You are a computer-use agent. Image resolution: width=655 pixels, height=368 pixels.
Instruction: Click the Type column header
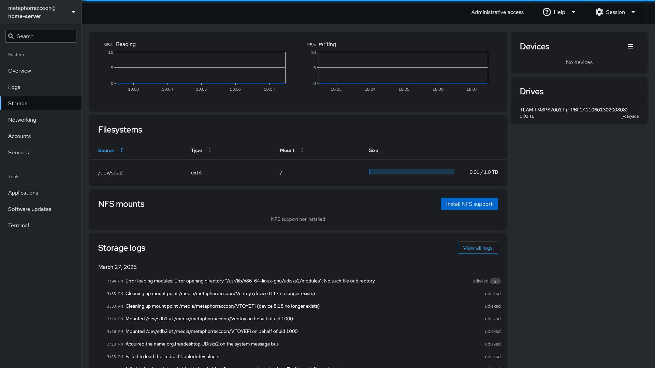click(x=196, y=150)
